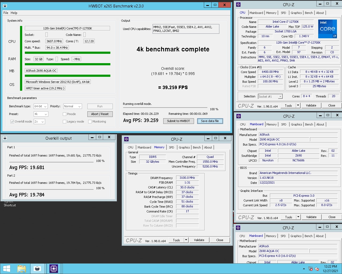Open Windows Start button on taskbar
Image resolution: width=342 pixels, height=274 pixels.
6,269
